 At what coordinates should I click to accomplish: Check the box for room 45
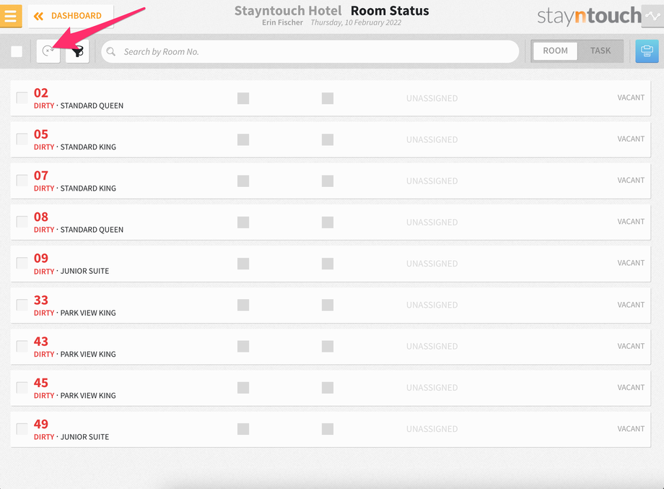coord(22,387)
